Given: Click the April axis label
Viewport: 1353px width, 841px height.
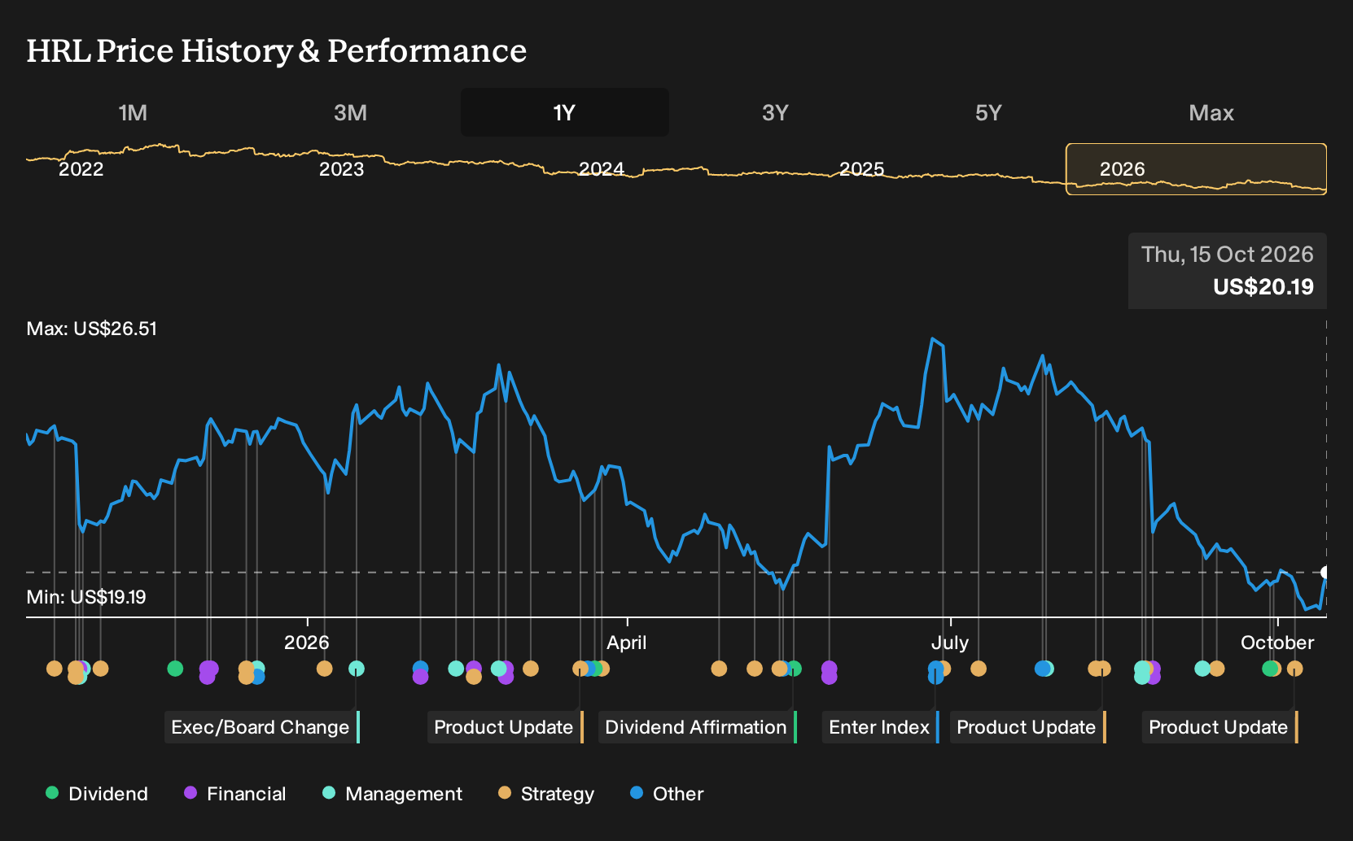Looking at the screenshot, I should [627, 643].
